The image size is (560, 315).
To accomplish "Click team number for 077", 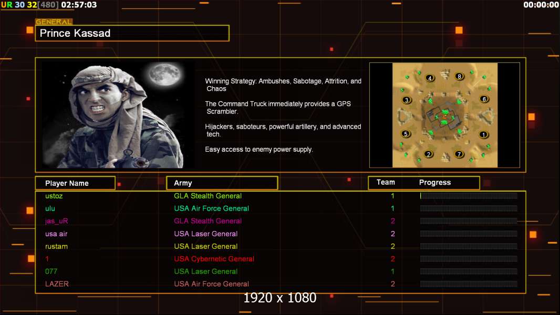I will 392,271.
